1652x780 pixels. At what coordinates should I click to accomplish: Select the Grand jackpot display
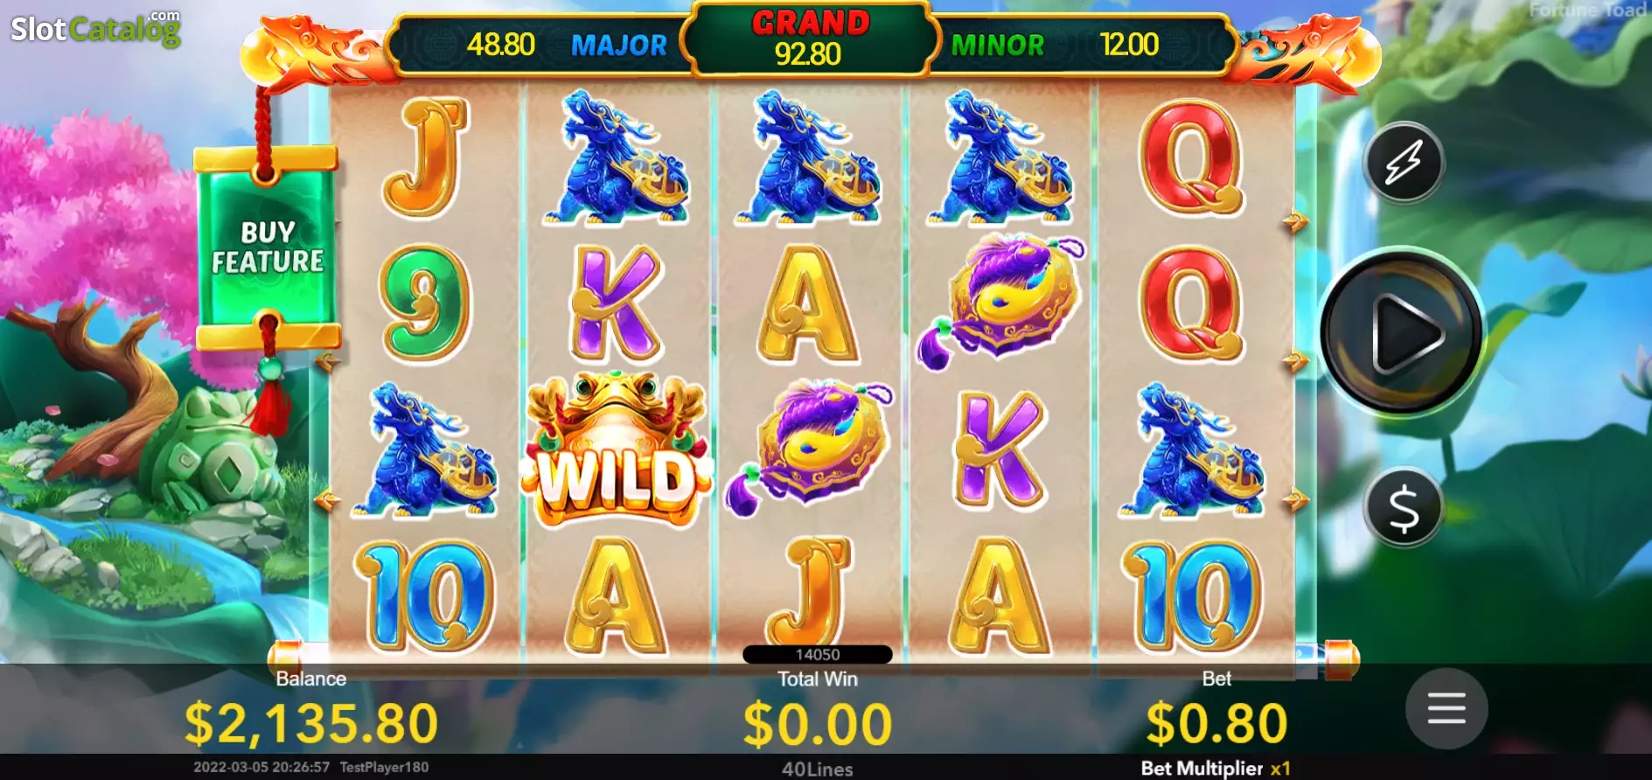[x=810, y=38]
